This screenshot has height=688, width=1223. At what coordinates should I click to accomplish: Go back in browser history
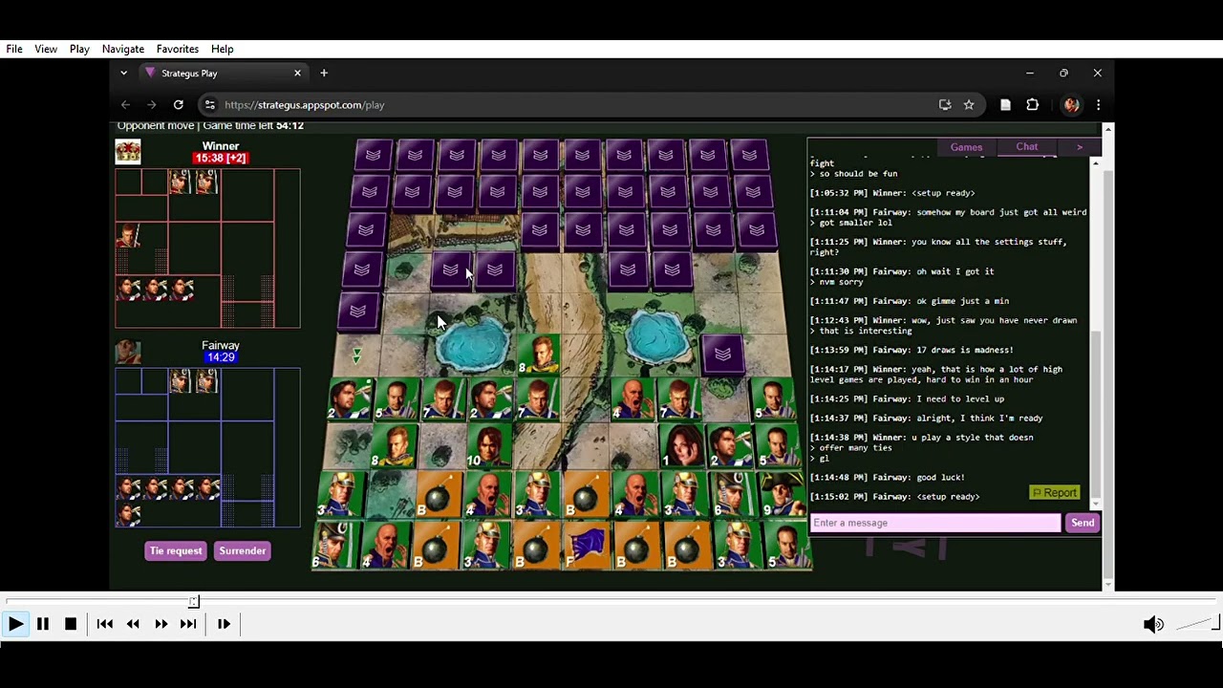click(x=125, y=105)
